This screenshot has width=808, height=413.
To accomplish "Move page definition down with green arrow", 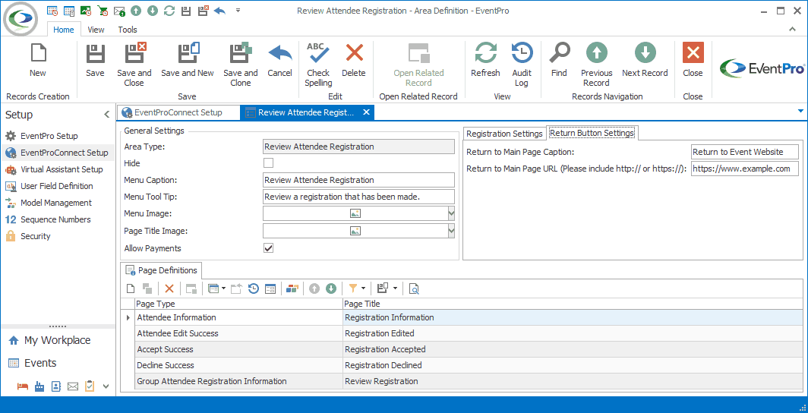I will (x=331, y=289).
